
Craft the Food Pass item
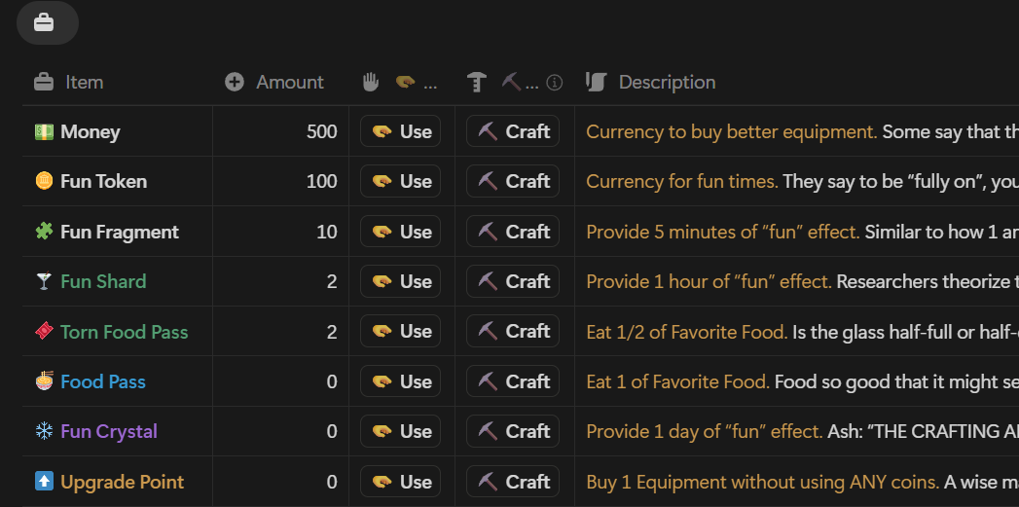pyautogui.click(x=513, y=381)
